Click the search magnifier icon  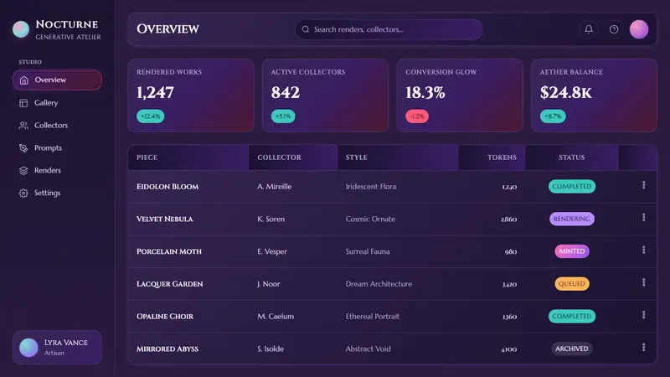[x=306, y=29]
